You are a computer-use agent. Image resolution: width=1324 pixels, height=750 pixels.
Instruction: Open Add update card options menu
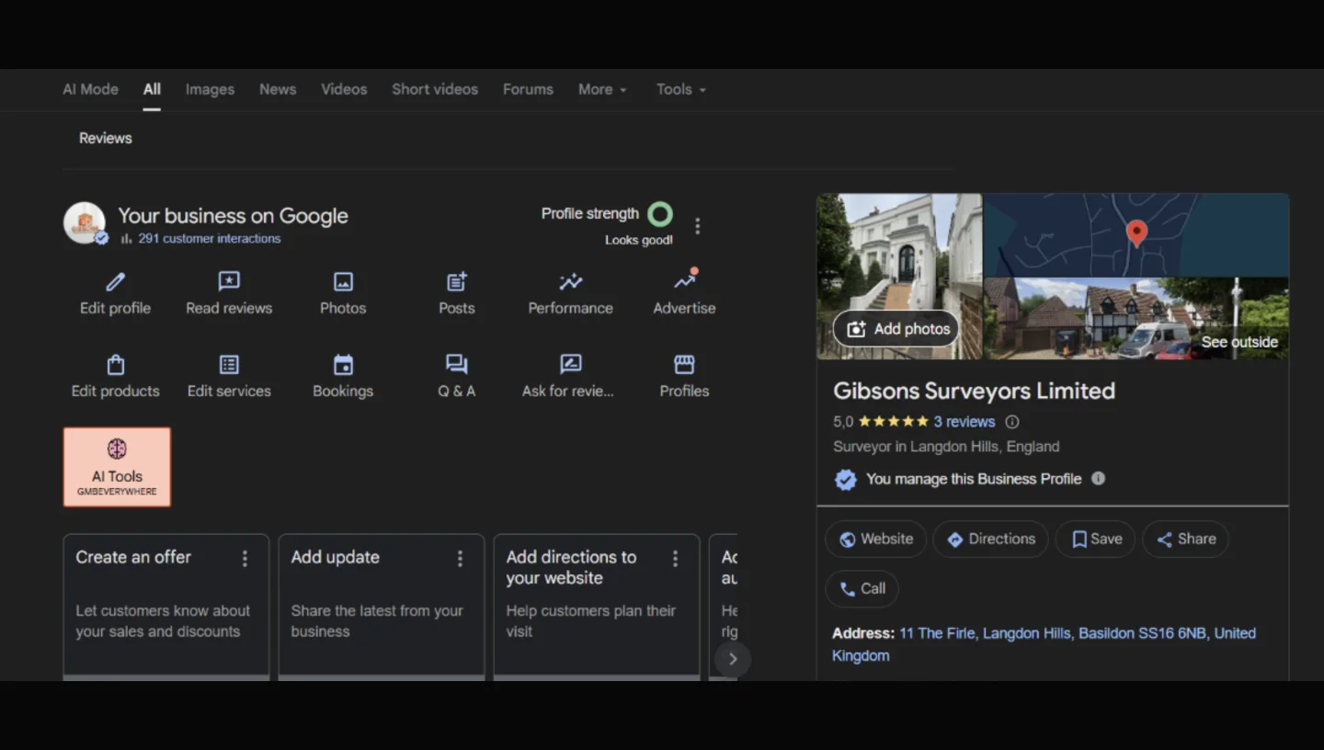(x=460, y=559)
